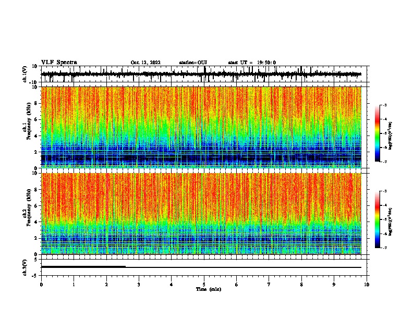Click the date 'Oct. 12, 2022'
The width and height of the screenshot is (413, 319).
pos(145,63)
